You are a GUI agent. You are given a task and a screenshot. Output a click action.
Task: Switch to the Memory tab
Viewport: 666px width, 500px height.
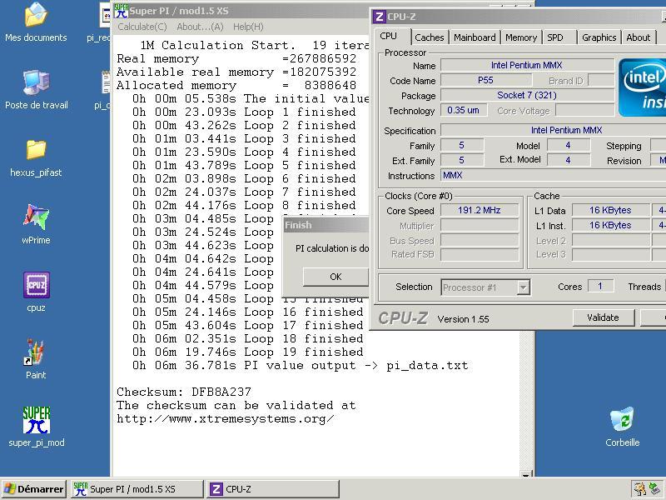coord(521,37)
